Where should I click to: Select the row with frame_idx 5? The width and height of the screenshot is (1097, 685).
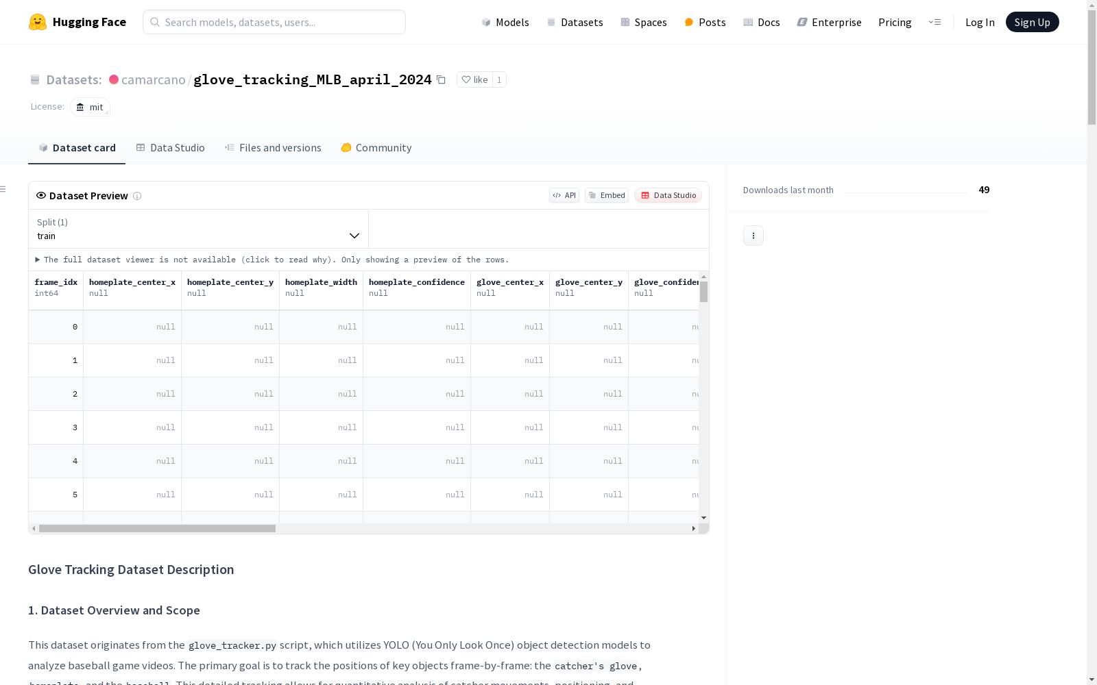pos(363,495)
